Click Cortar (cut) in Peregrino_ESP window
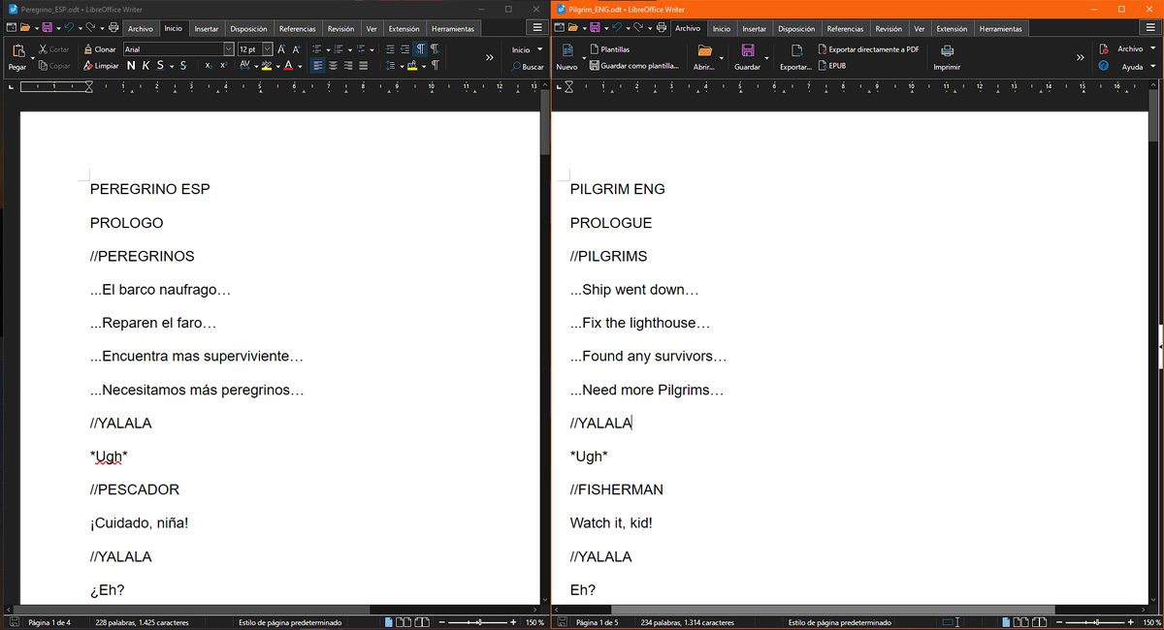This screenshot has height=630, width=1164. (54, 49)
